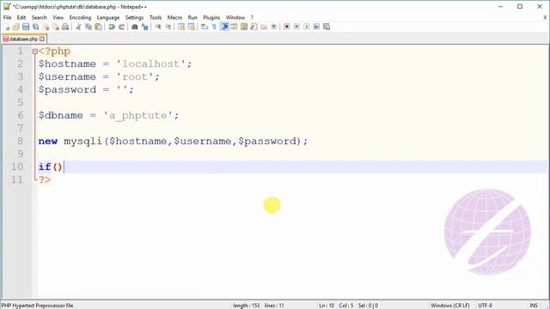The height and width of the screenshot is (309, 550).
Task: Toggle the Document Map panel icon
Action: (x=244, y=27)
